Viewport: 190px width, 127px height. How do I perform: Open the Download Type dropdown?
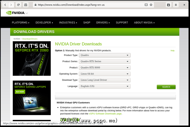105,80
